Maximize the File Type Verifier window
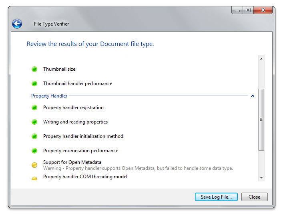 point(248,10)
